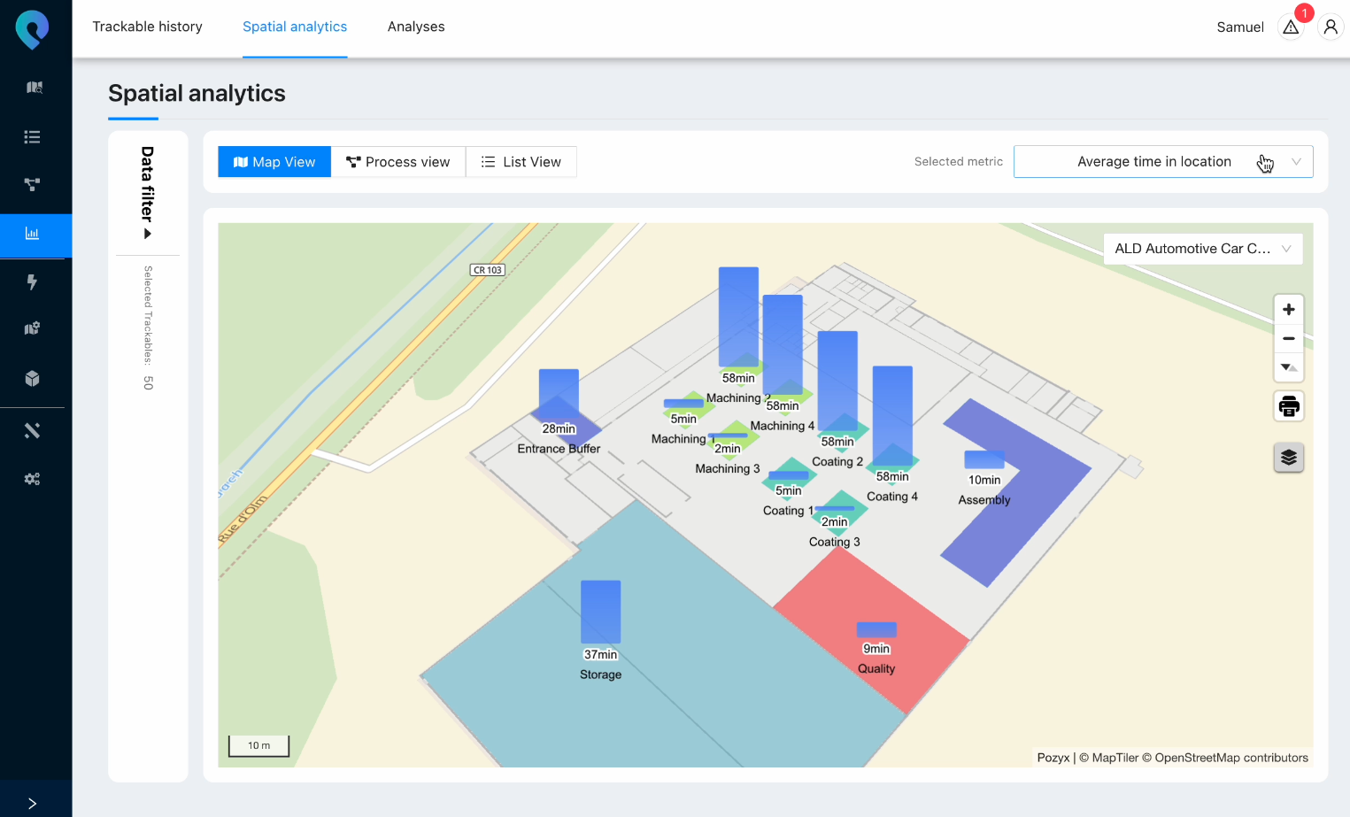Zoom in on the map with the plus button
The width and height of the screenshot is (1350, 817).
click(x=1288, y=309)
